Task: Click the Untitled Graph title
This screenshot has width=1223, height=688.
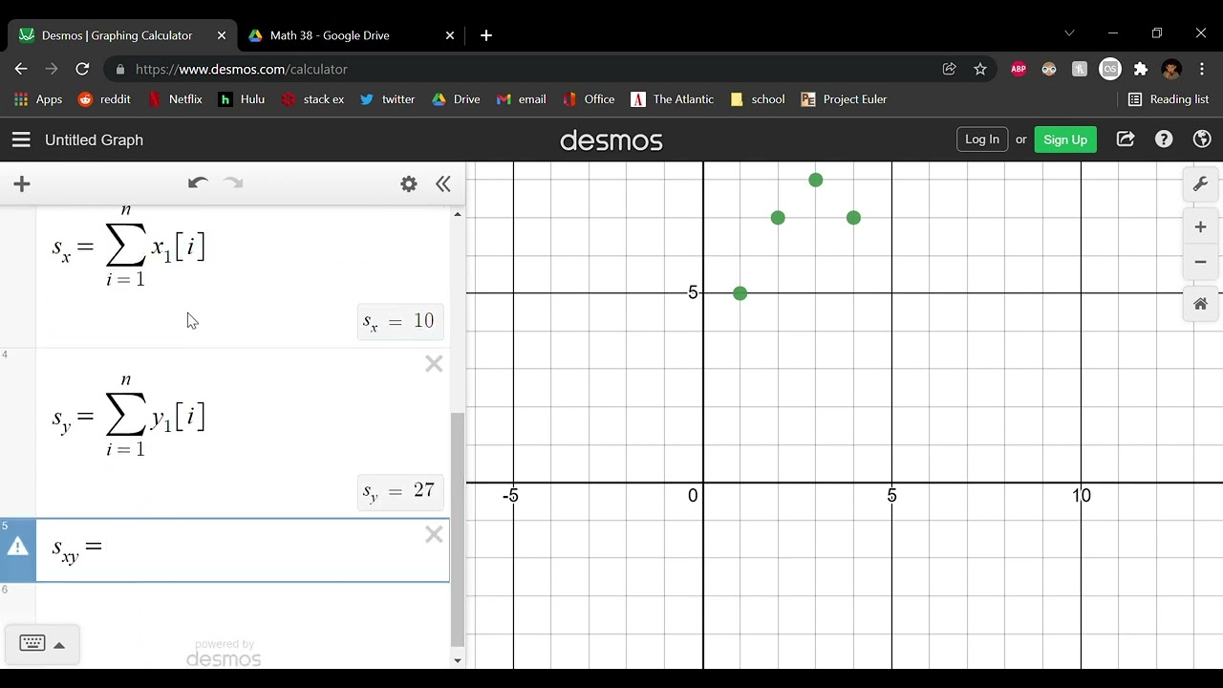Action: click(94, 140)
